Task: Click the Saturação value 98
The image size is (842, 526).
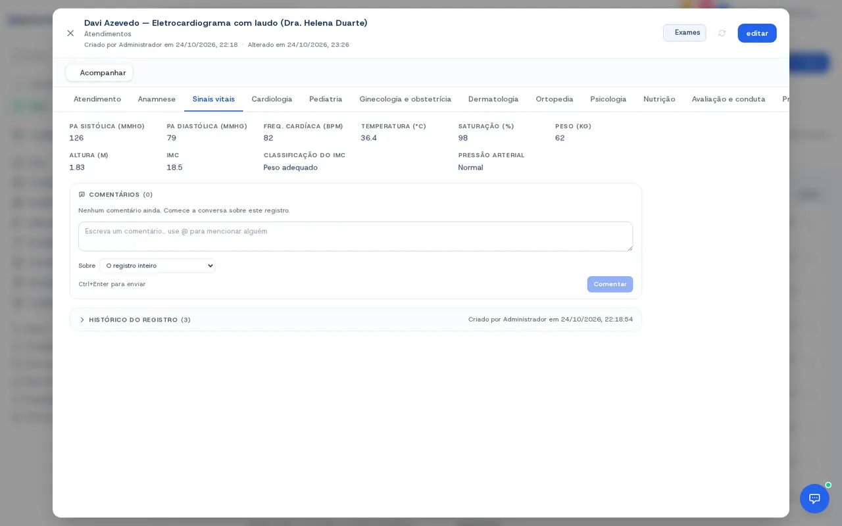Action: 463,138
